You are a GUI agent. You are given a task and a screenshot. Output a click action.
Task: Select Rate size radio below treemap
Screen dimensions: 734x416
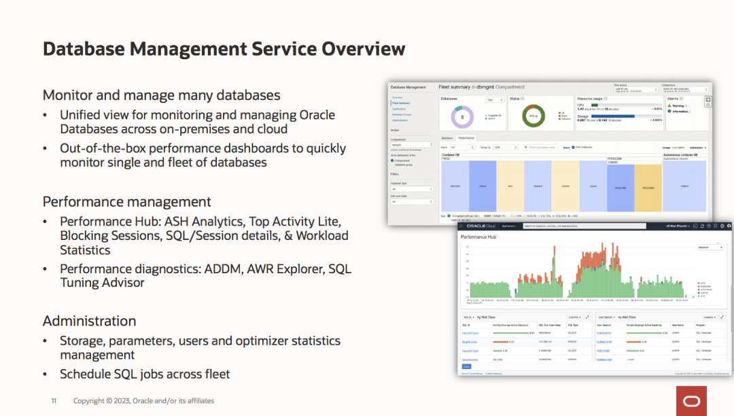(449, 220)
